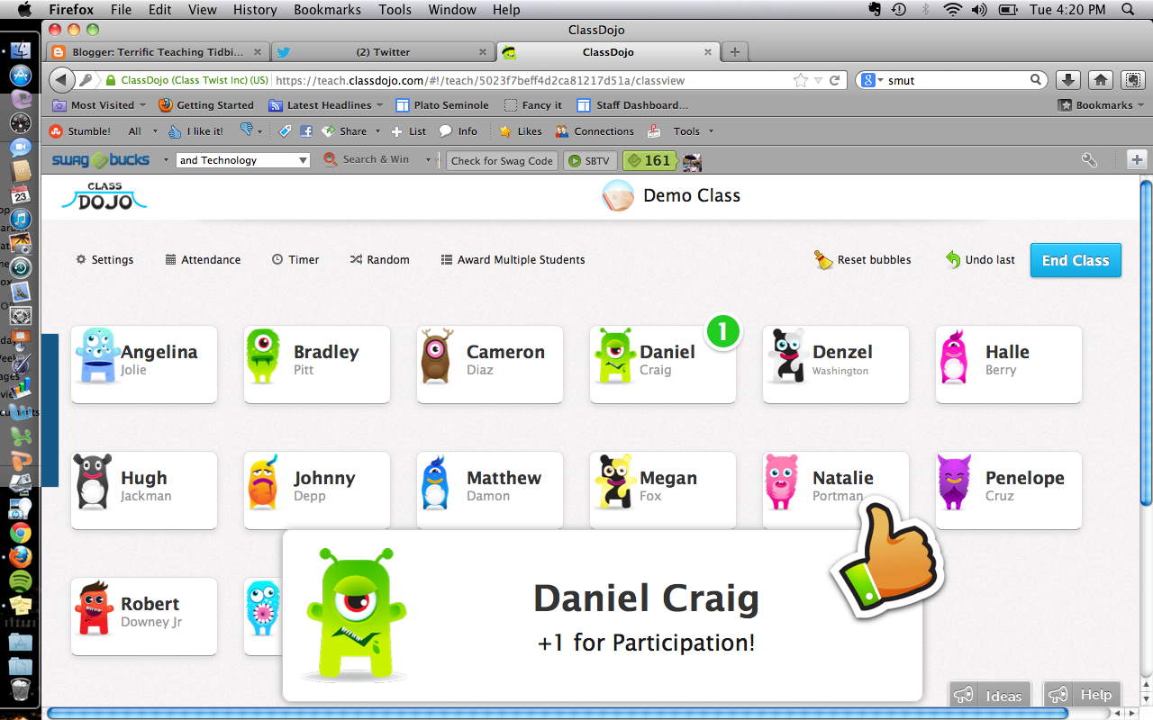This screenshot has height=720, width=1153.
Task: Open the "and Technology" category dropdown
Action: click(242, 160)
